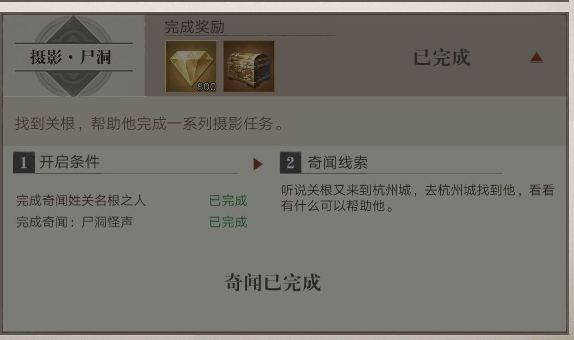Open the 奇闻线索 section header
The height and width of the screenshot is (340, 574).
coord(337,162)
